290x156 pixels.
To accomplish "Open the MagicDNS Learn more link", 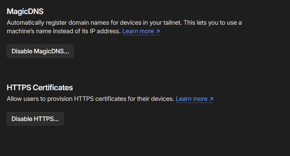I will (x=138, y=31).
